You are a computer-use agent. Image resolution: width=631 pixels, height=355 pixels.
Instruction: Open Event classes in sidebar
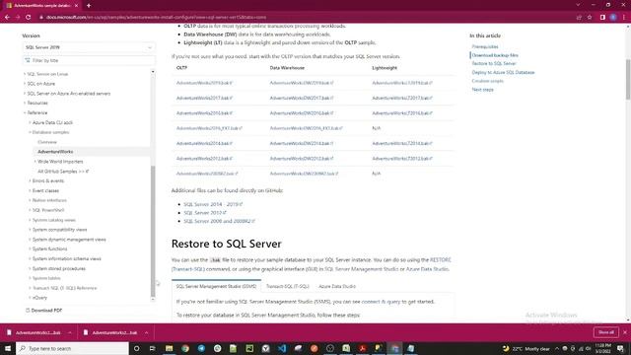(x=45, y=190)
